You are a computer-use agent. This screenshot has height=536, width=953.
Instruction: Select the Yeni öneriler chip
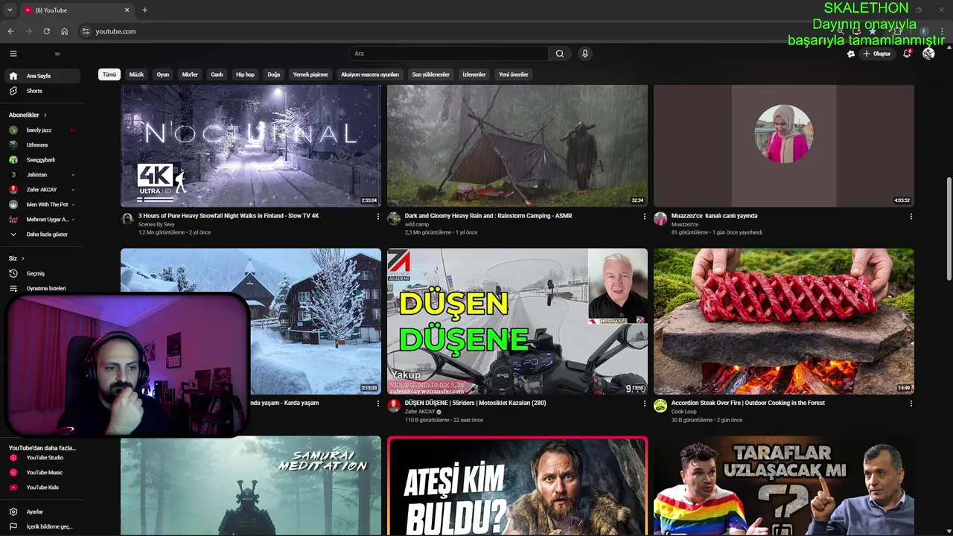(513, 74)
